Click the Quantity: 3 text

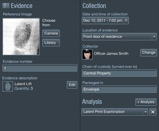pyautogui.click(x=24, y=88)
